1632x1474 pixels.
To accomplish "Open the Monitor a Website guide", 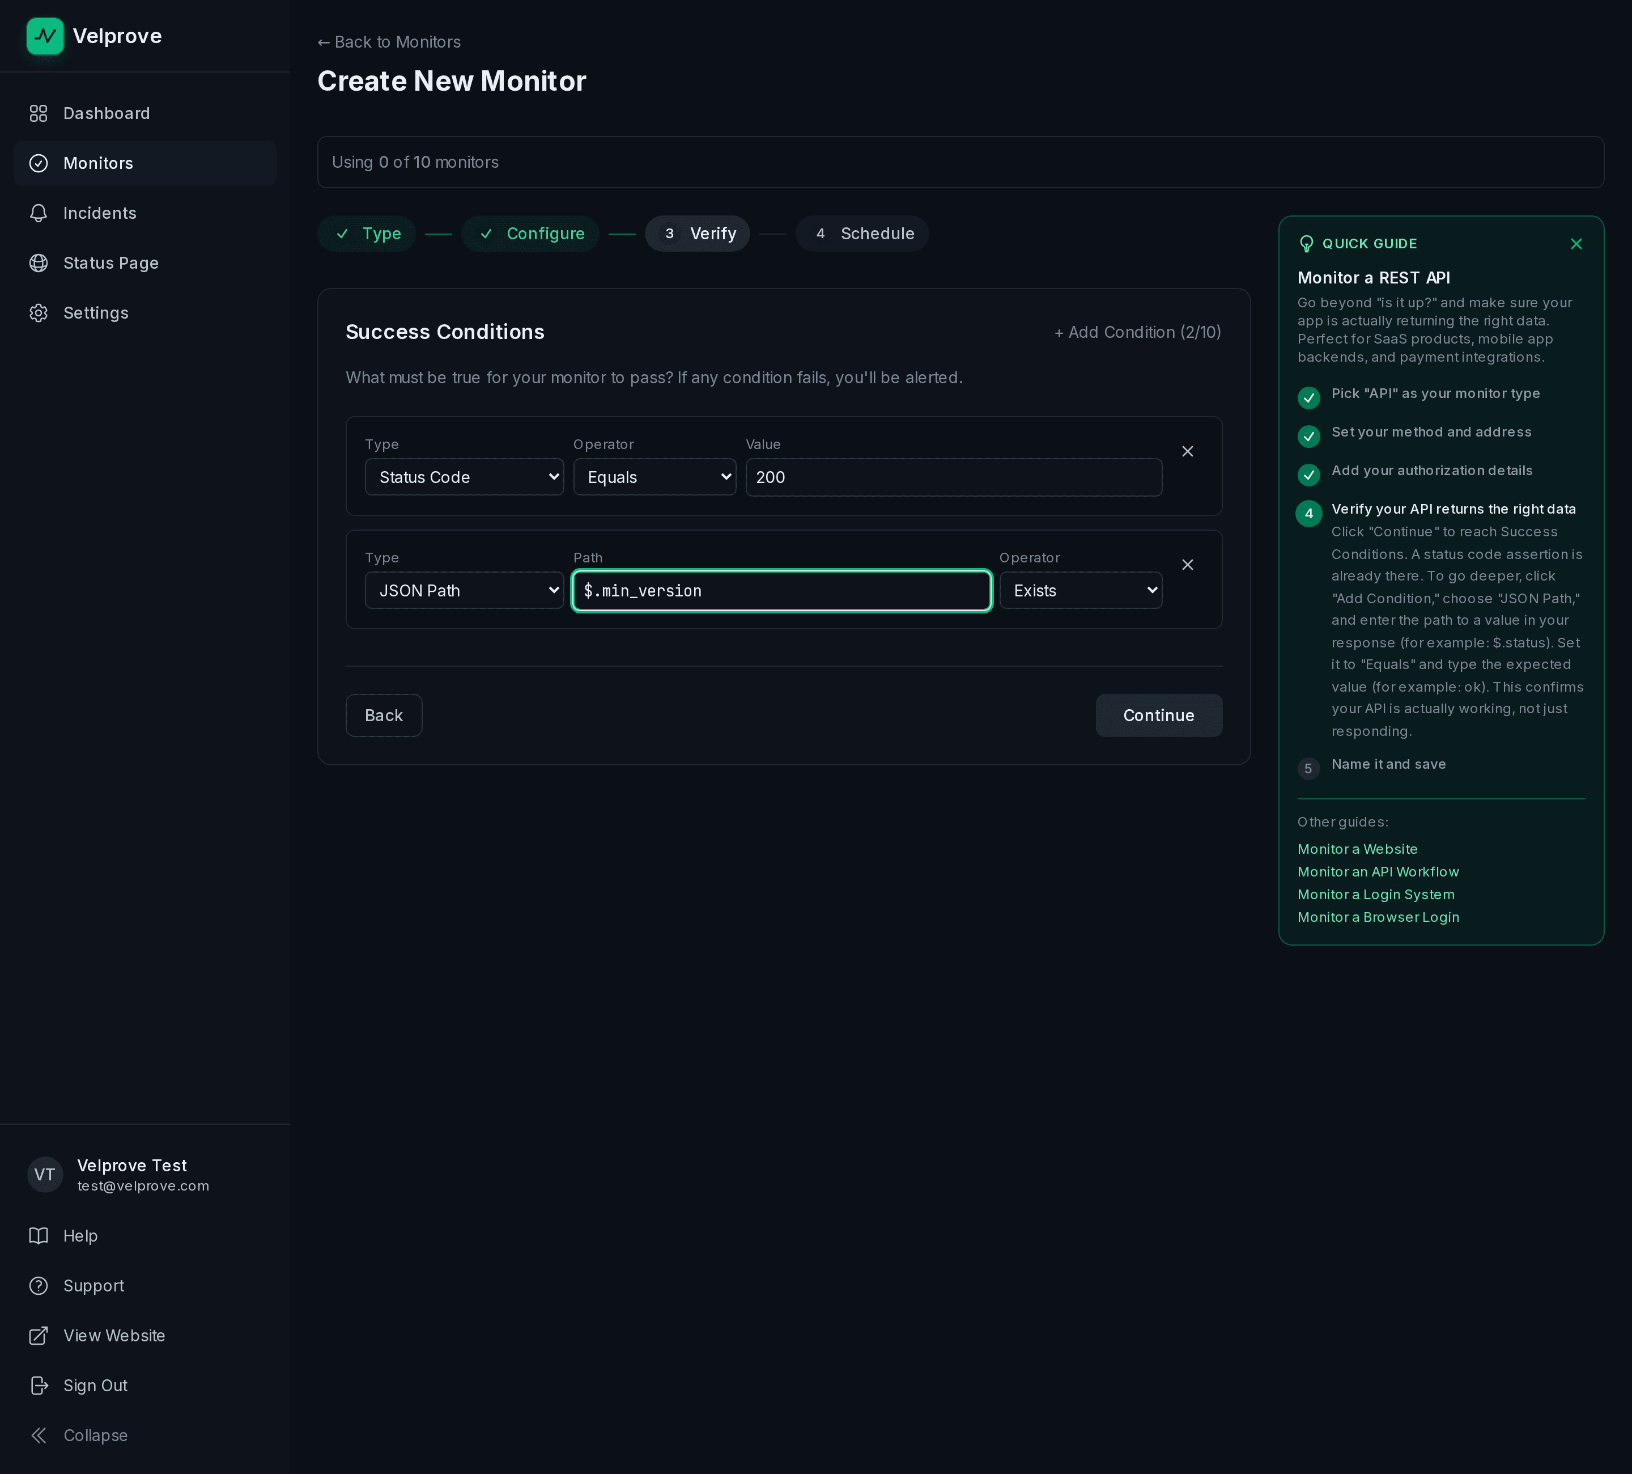I will point(1357,849).
